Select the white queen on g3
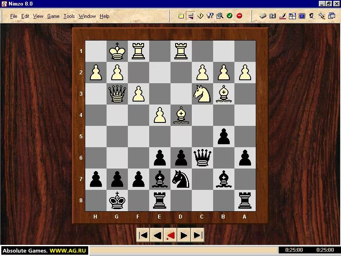 pos(117,94)
